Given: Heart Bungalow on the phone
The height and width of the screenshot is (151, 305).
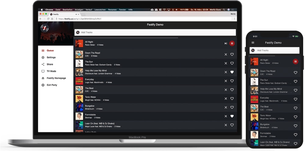Looking at the screenshot, I should [x=296, y=126].
